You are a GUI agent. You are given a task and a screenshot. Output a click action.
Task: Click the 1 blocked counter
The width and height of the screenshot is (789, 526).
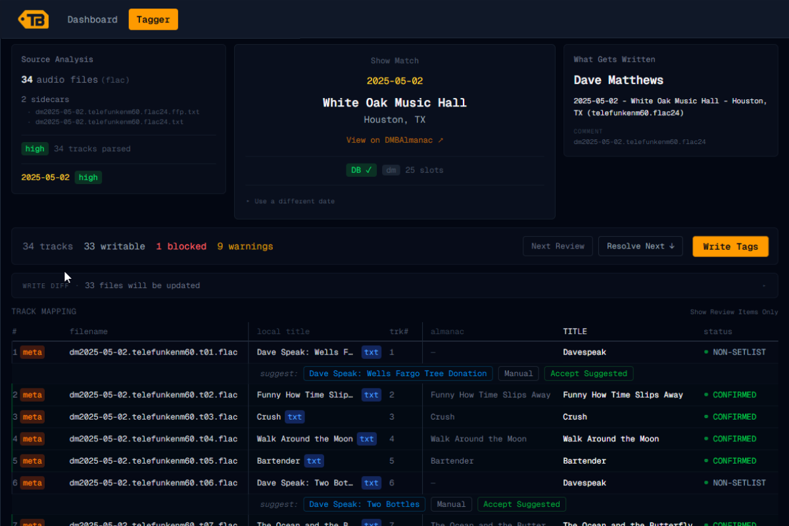tap(181, 247)
